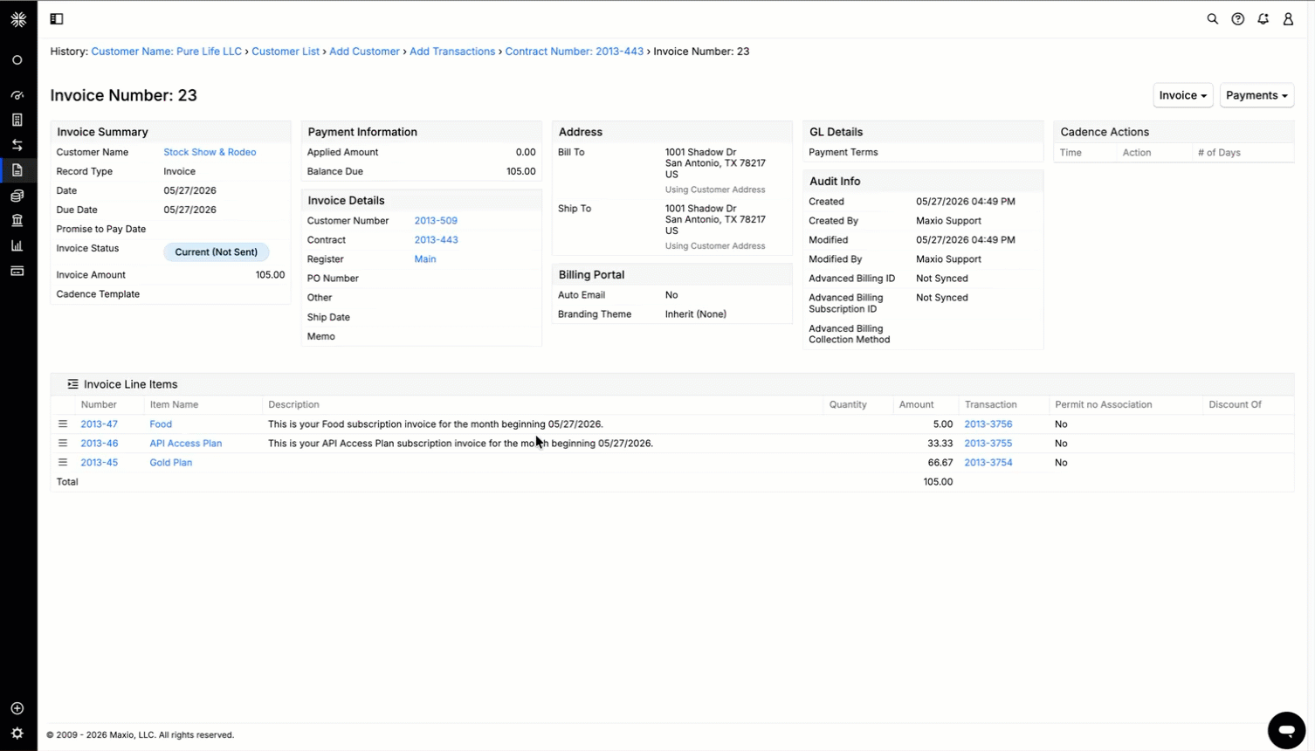Open the search magnifier icon

1212,19
